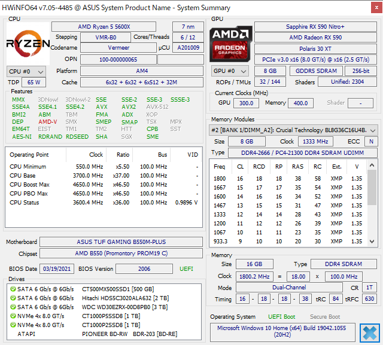Click the 65 W TDP field
Viewport: 383px width, 345px height.
coord(34,83)
